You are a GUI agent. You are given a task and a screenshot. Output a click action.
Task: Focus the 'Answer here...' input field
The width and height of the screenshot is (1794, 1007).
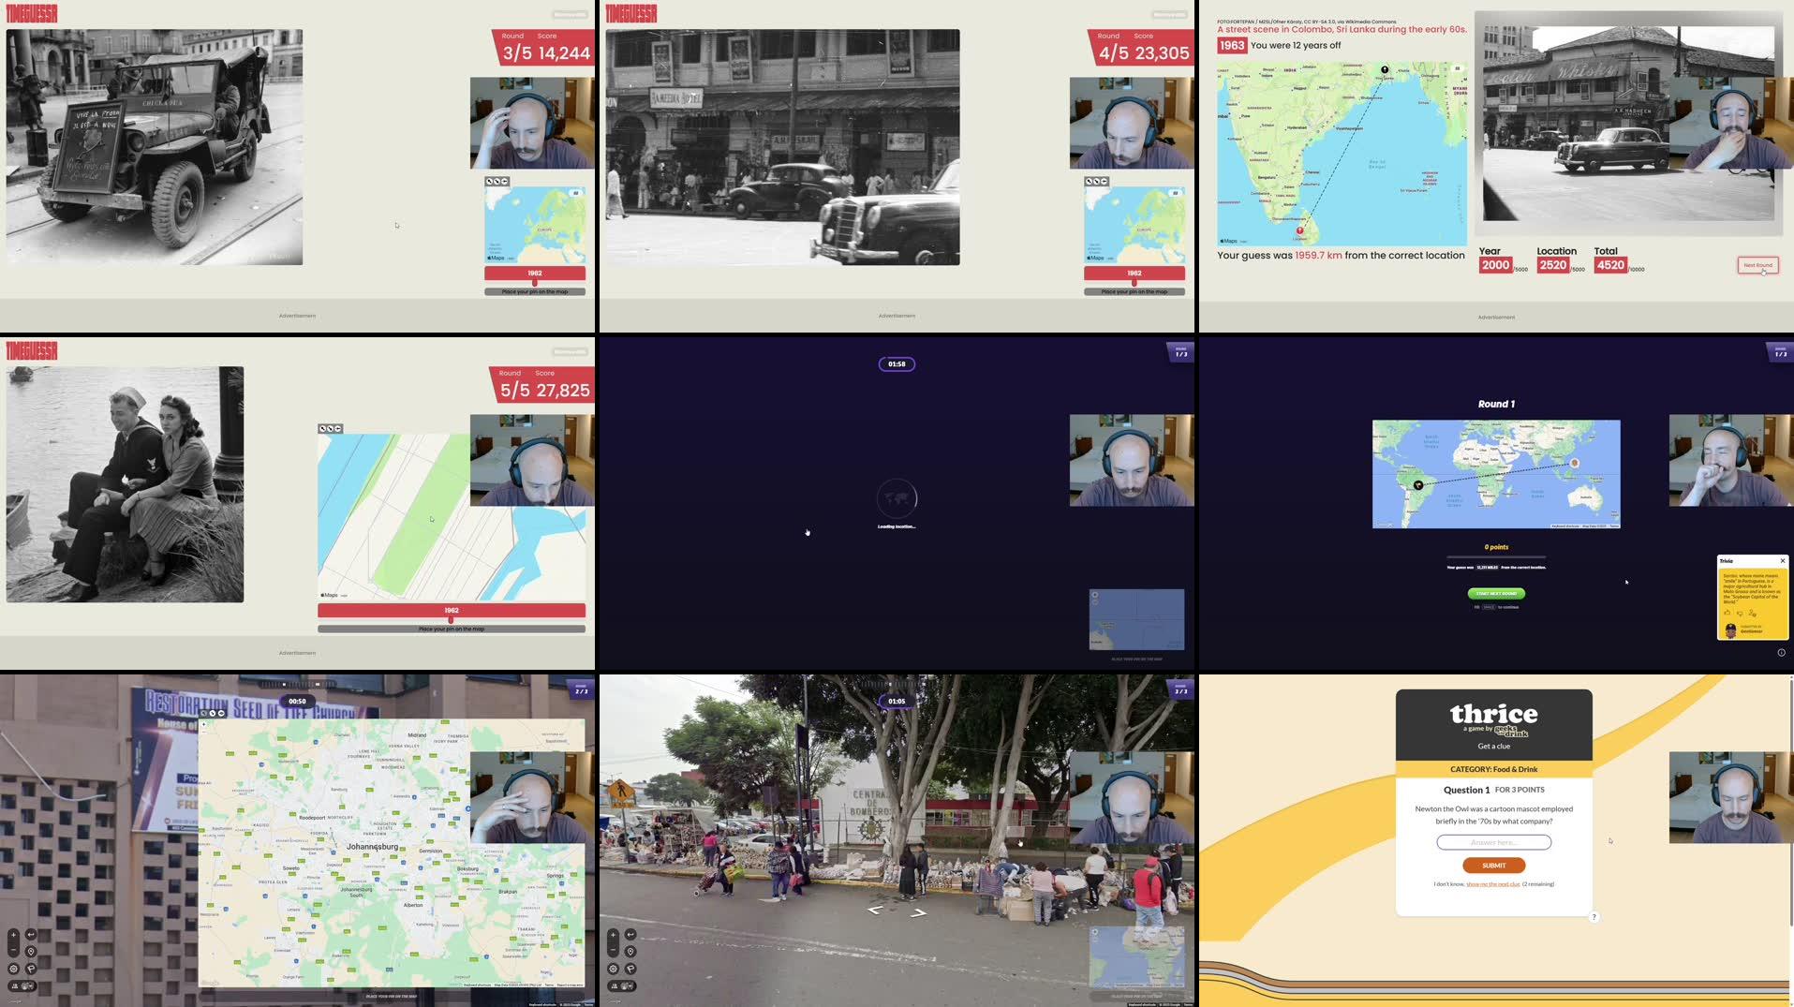click(1494, 842)
